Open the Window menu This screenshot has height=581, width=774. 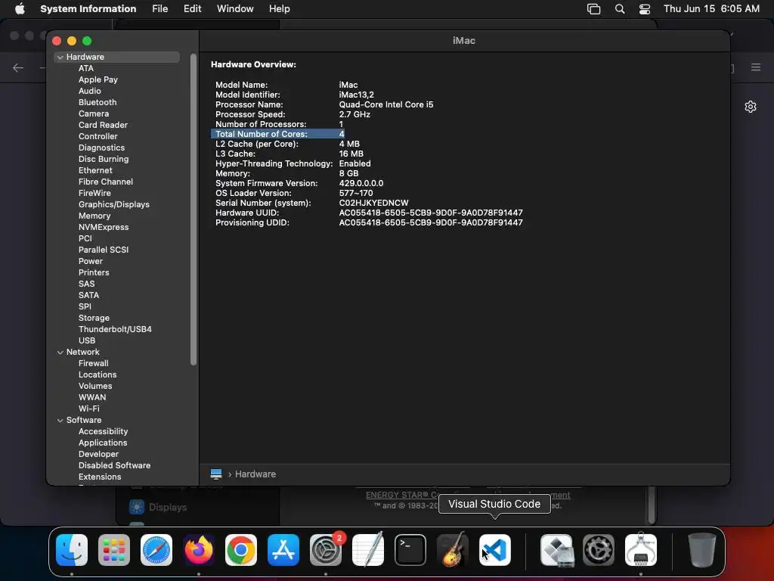coord(235,9)
